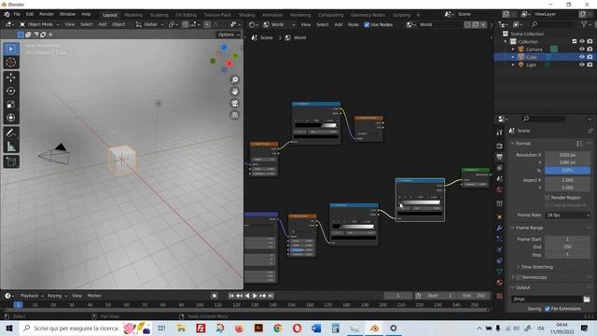Click the Resolution X field
Screen dimensions: 597x336
click(568, 155)
